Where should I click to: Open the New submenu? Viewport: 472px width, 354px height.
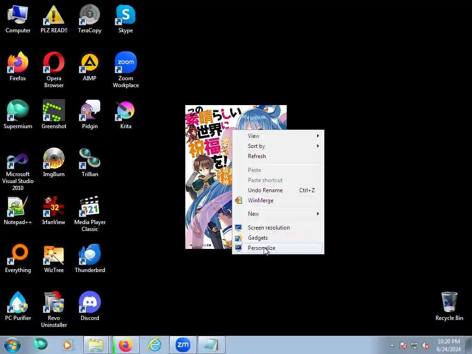click(278, 214)
